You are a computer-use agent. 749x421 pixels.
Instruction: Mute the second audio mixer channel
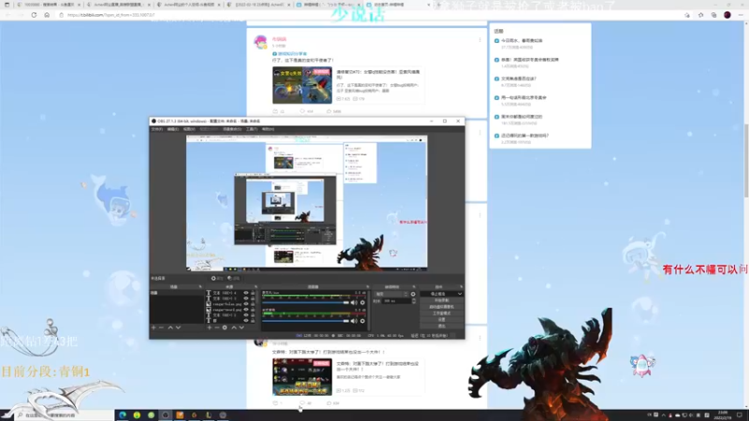[x=354, y=321]
